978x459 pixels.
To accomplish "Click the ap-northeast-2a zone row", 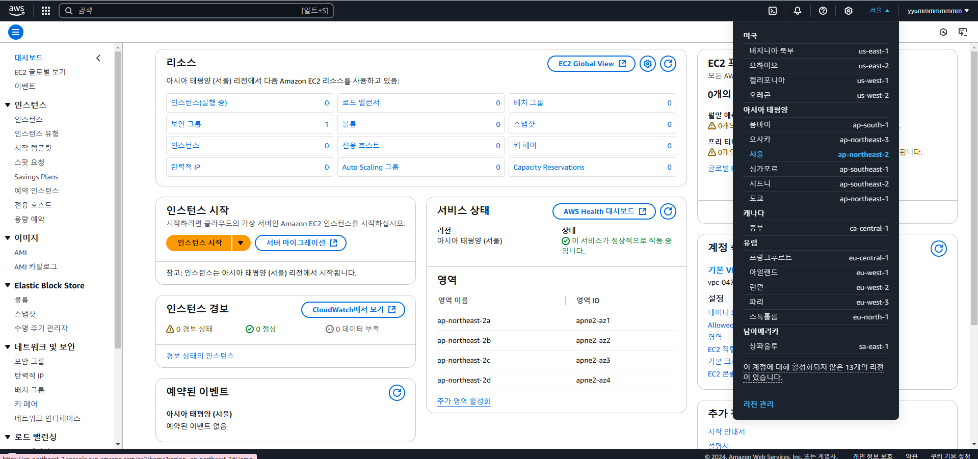I will pyautogui.click(x=557, y=320).
